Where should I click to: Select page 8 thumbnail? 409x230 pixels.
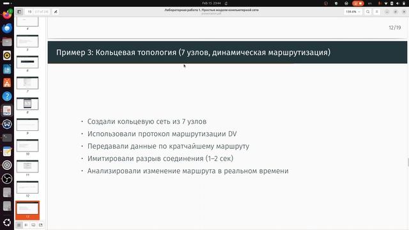coord(27,103)
